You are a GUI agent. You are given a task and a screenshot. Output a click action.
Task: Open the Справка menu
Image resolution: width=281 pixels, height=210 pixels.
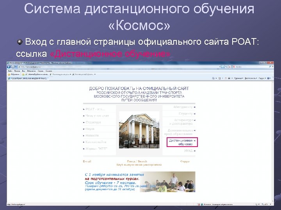point(49,71)
